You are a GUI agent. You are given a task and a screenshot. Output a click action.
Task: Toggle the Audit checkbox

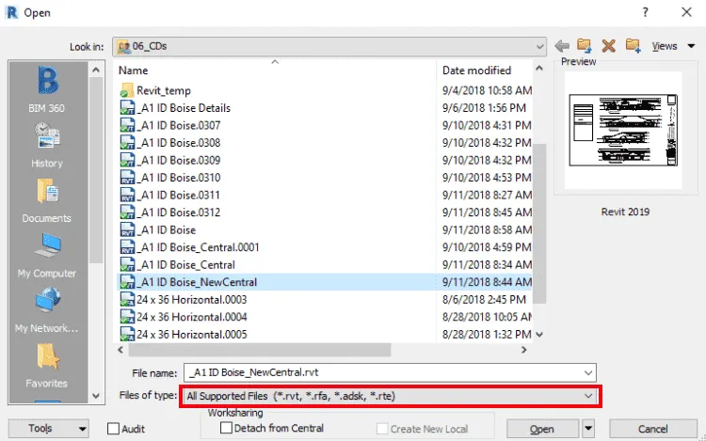click(113, 429)
